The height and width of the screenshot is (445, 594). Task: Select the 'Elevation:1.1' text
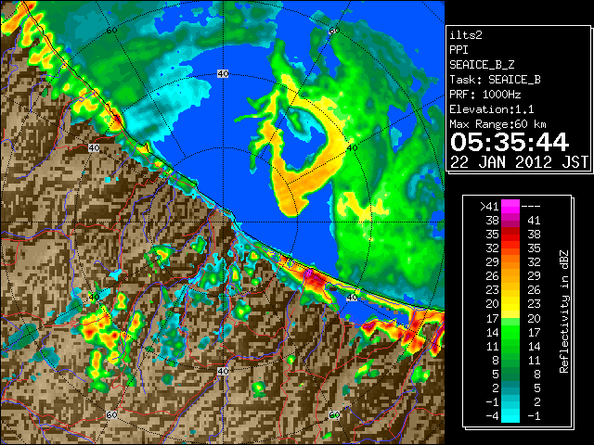coord(492,109)
